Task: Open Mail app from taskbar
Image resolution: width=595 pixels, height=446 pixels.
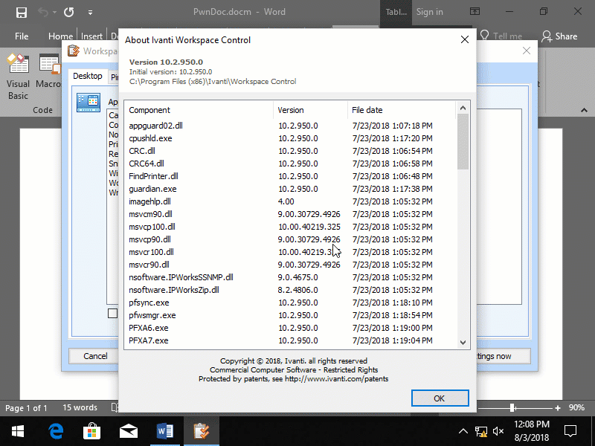Action: tap(128, 431)
